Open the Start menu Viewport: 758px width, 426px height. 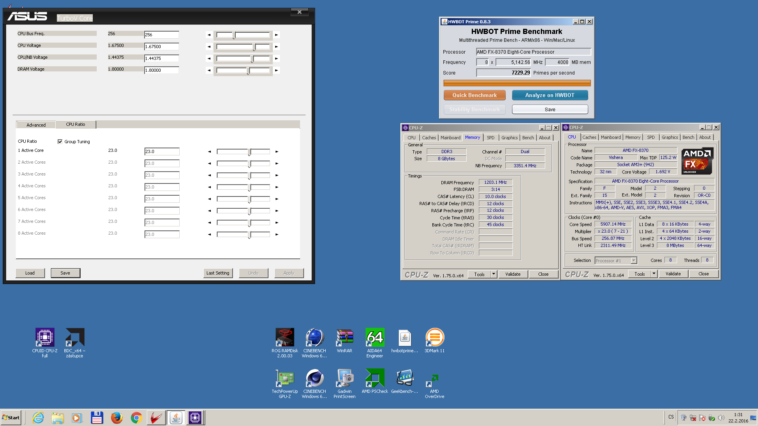(x=11, y=418)
